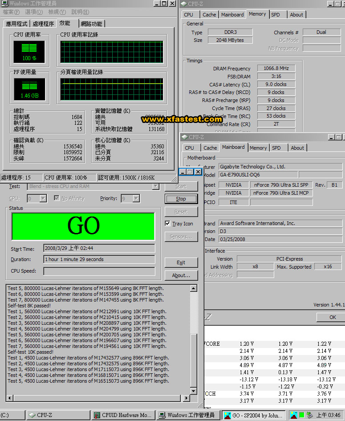Click the green CPU meter tray icon
The height and width of the screenshot is (421, 345).
pyautogui.click(x=301, y=415)
